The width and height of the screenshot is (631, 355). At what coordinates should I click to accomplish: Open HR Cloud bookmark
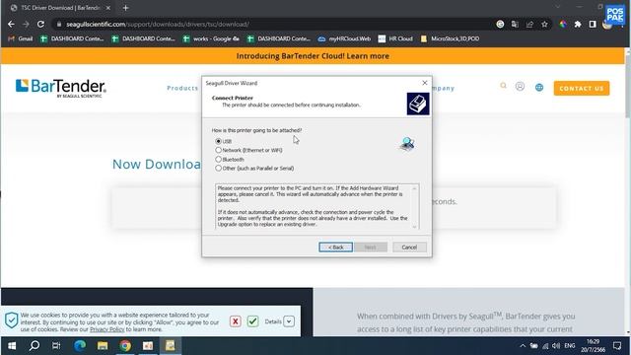point(395,38)
